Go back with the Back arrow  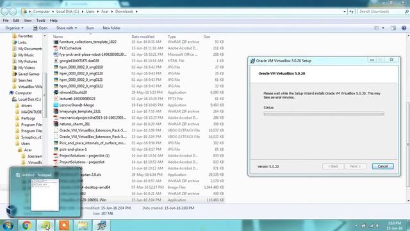(4, 12)
